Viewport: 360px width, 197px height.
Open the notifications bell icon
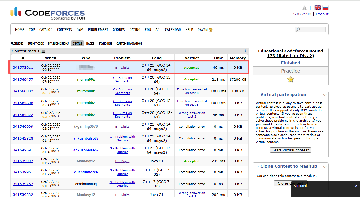(x=305, y=8)
